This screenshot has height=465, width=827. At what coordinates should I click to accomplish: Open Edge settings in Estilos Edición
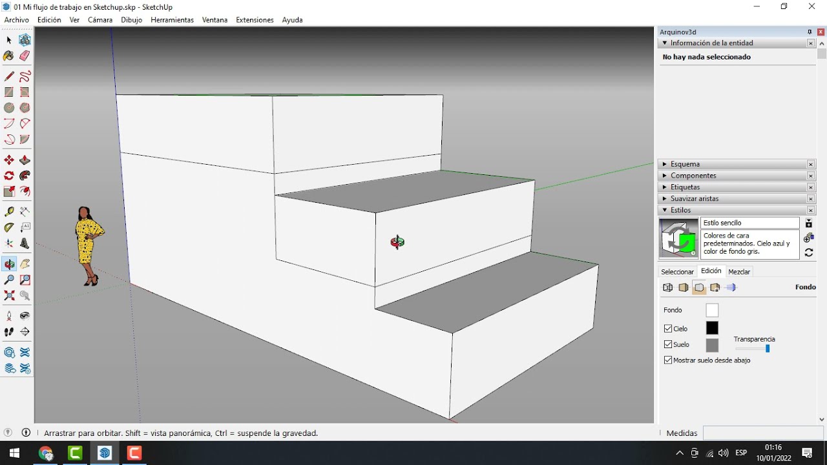click(x=668, y=287)
